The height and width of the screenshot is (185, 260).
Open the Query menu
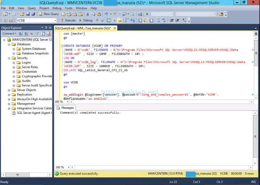[x=32, y=8]
